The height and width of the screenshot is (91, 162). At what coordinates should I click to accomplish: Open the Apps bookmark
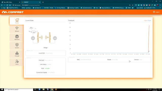[3, 8]
